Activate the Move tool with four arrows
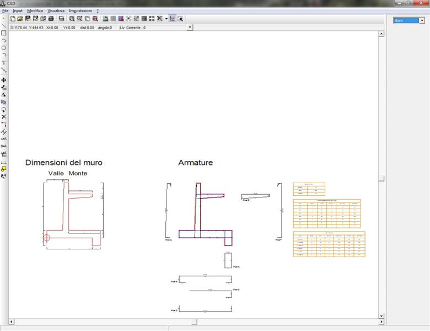Viewport: 430px width, 331px height. point(4,80)
